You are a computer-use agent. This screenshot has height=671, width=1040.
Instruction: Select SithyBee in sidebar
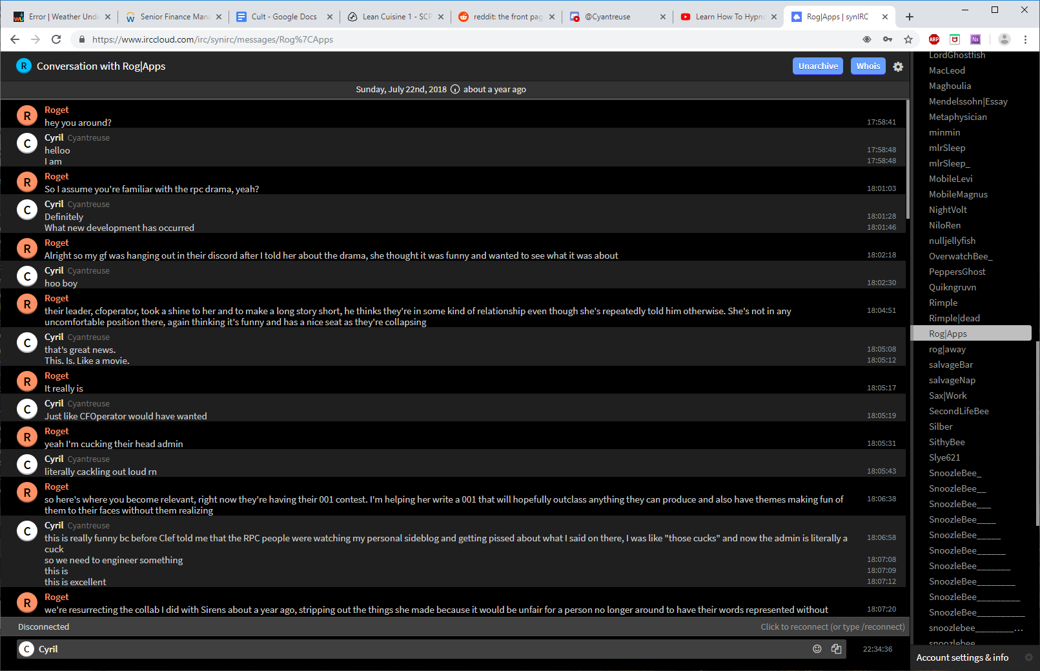pos(946,442)
